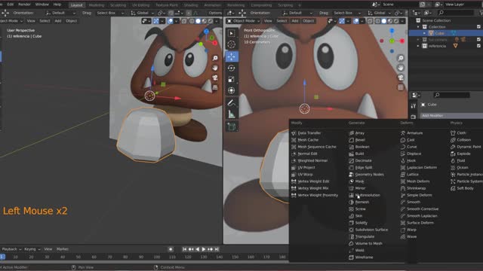483x271 pixels.
Task: Jump to last frame in timeline
Action: (217, 249)
